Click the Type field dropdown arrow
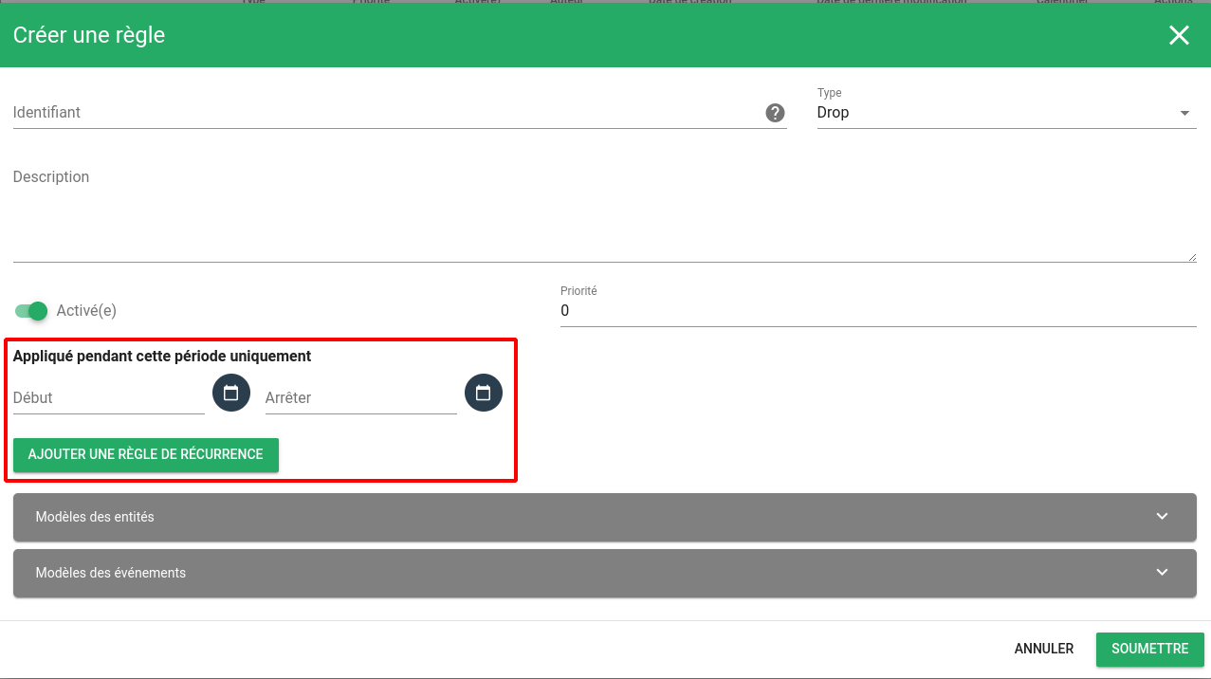 1184,114
